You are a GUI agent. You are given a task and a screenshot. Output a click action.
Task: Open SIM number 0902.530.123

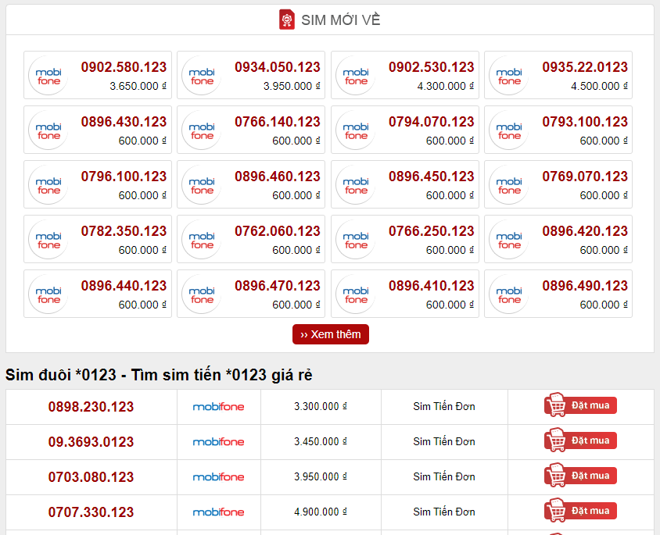click(x=432, y=67)
